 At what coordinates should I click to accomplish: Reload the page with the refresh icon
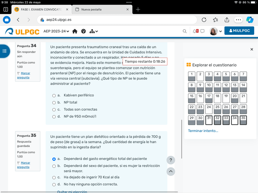204,20
